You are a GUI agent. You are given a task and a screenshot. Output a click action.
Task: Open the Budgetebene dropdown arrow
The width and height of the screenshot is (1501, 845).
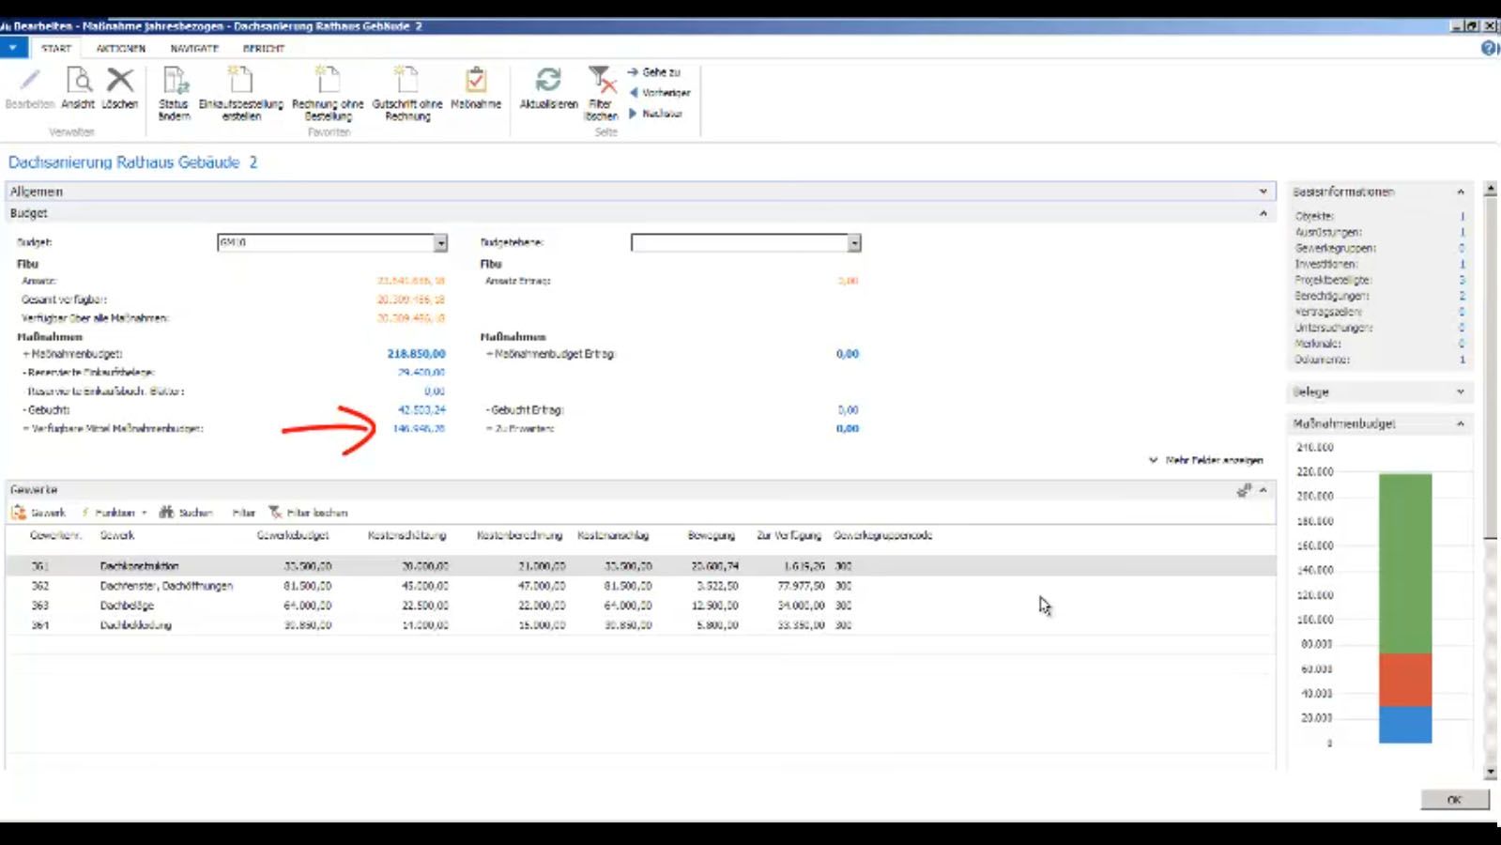pos(853,243)
